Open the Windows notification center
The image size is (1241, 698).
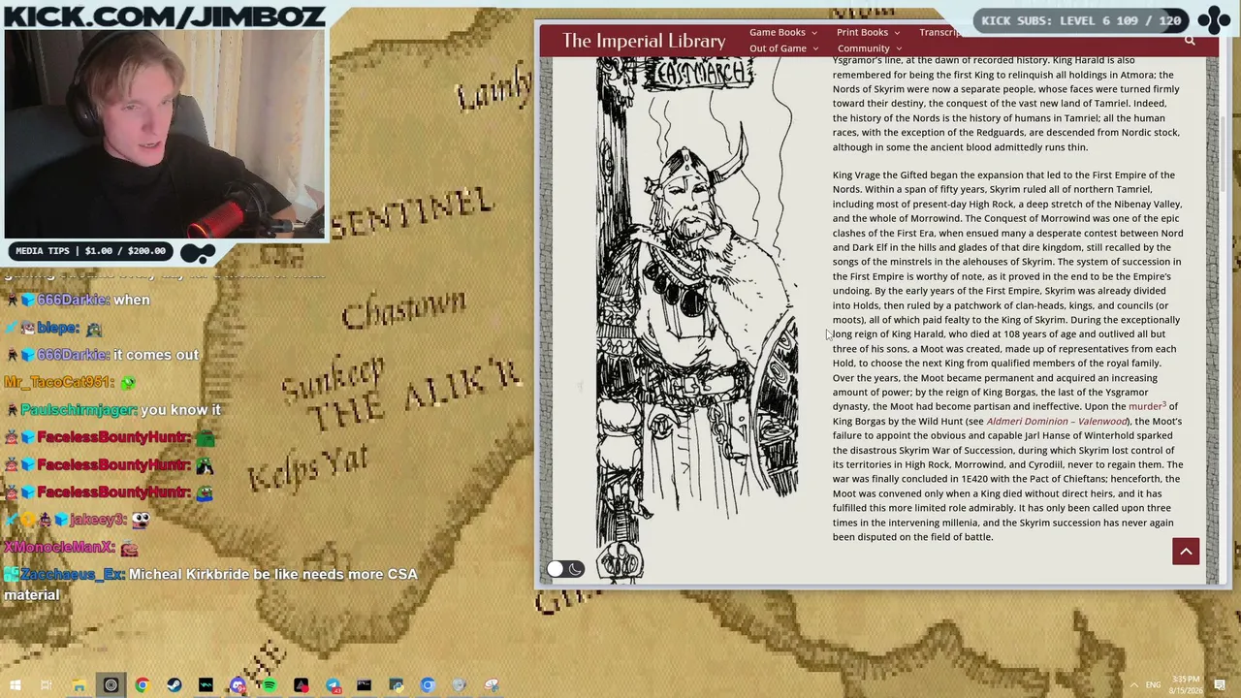[1221, 685]
